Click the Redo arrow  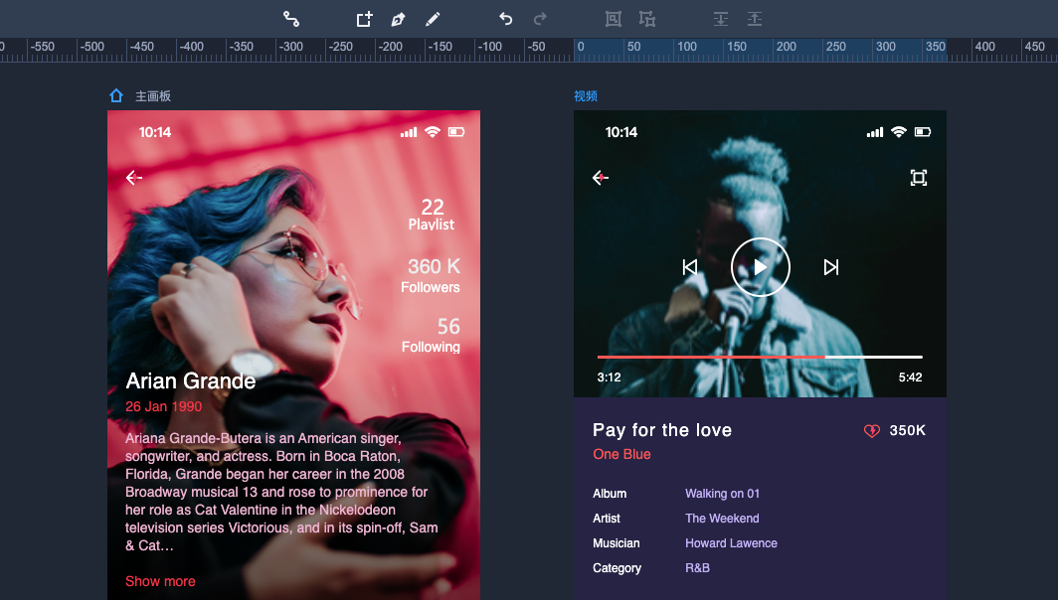(540, 19)
